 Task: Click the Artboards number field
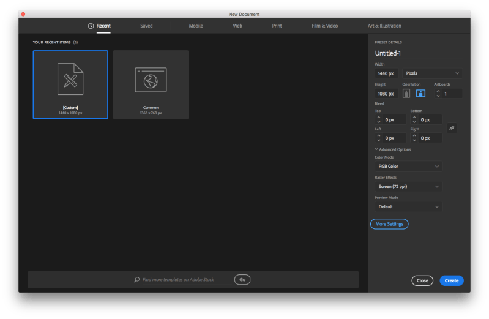452,94
